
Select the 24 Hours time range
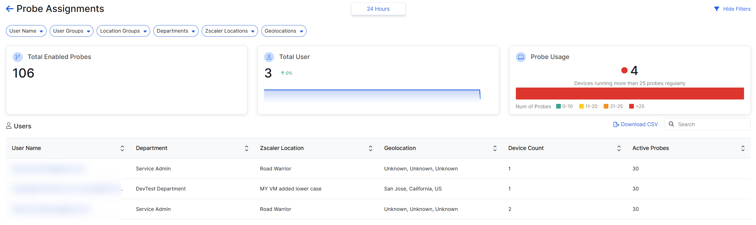click(x=378, y=9)
